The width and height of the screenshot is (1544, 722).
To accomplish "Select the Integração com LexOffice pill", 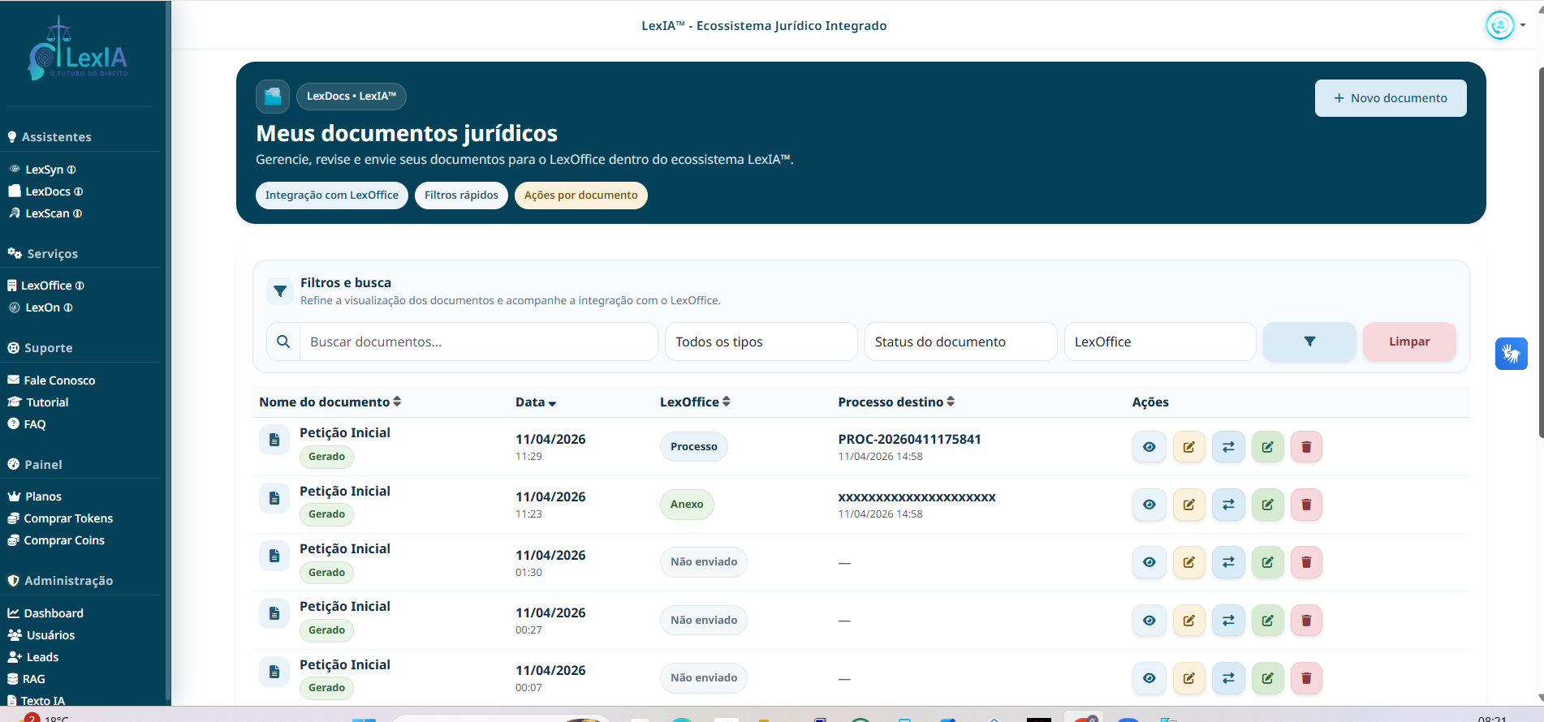I will (332, 196).
